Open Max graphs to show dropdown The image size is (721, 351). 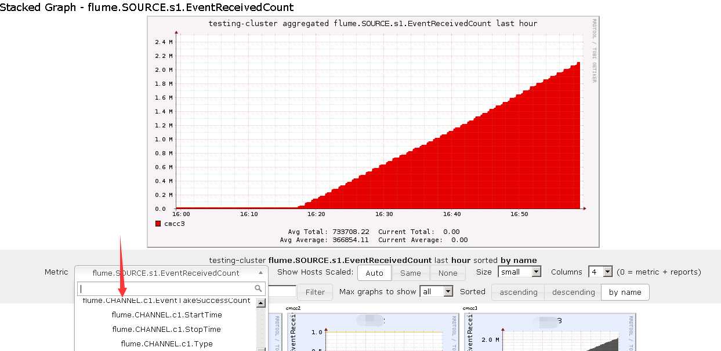[437, 291]
